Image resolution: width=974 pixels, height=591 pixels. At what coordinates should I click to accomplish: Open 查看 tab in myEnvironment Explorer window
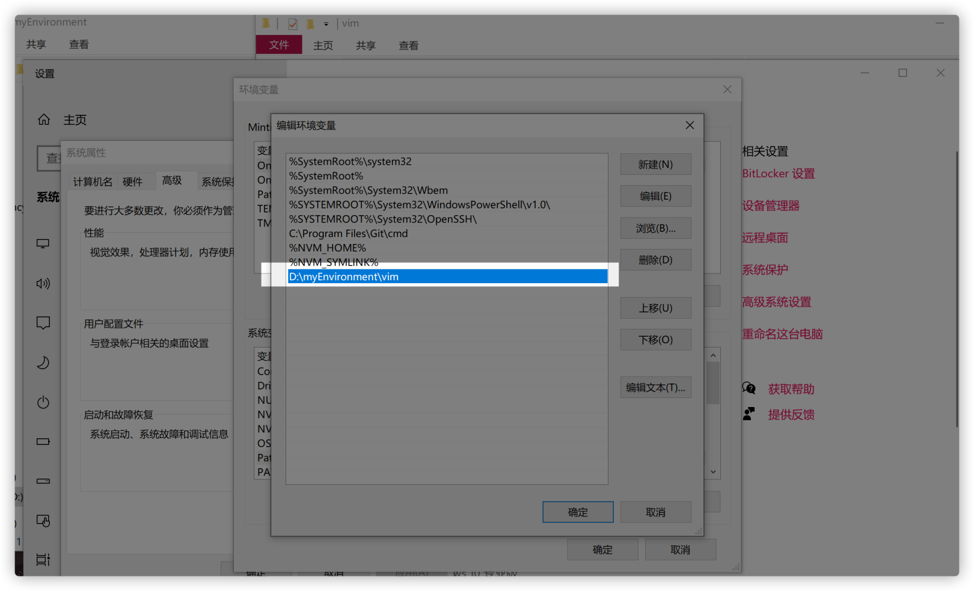pyautogui.click(x=79, y=44)
